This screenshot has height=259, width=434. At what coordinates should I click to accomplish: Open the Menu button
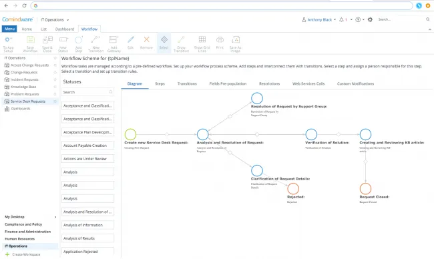tap(9, 29)
